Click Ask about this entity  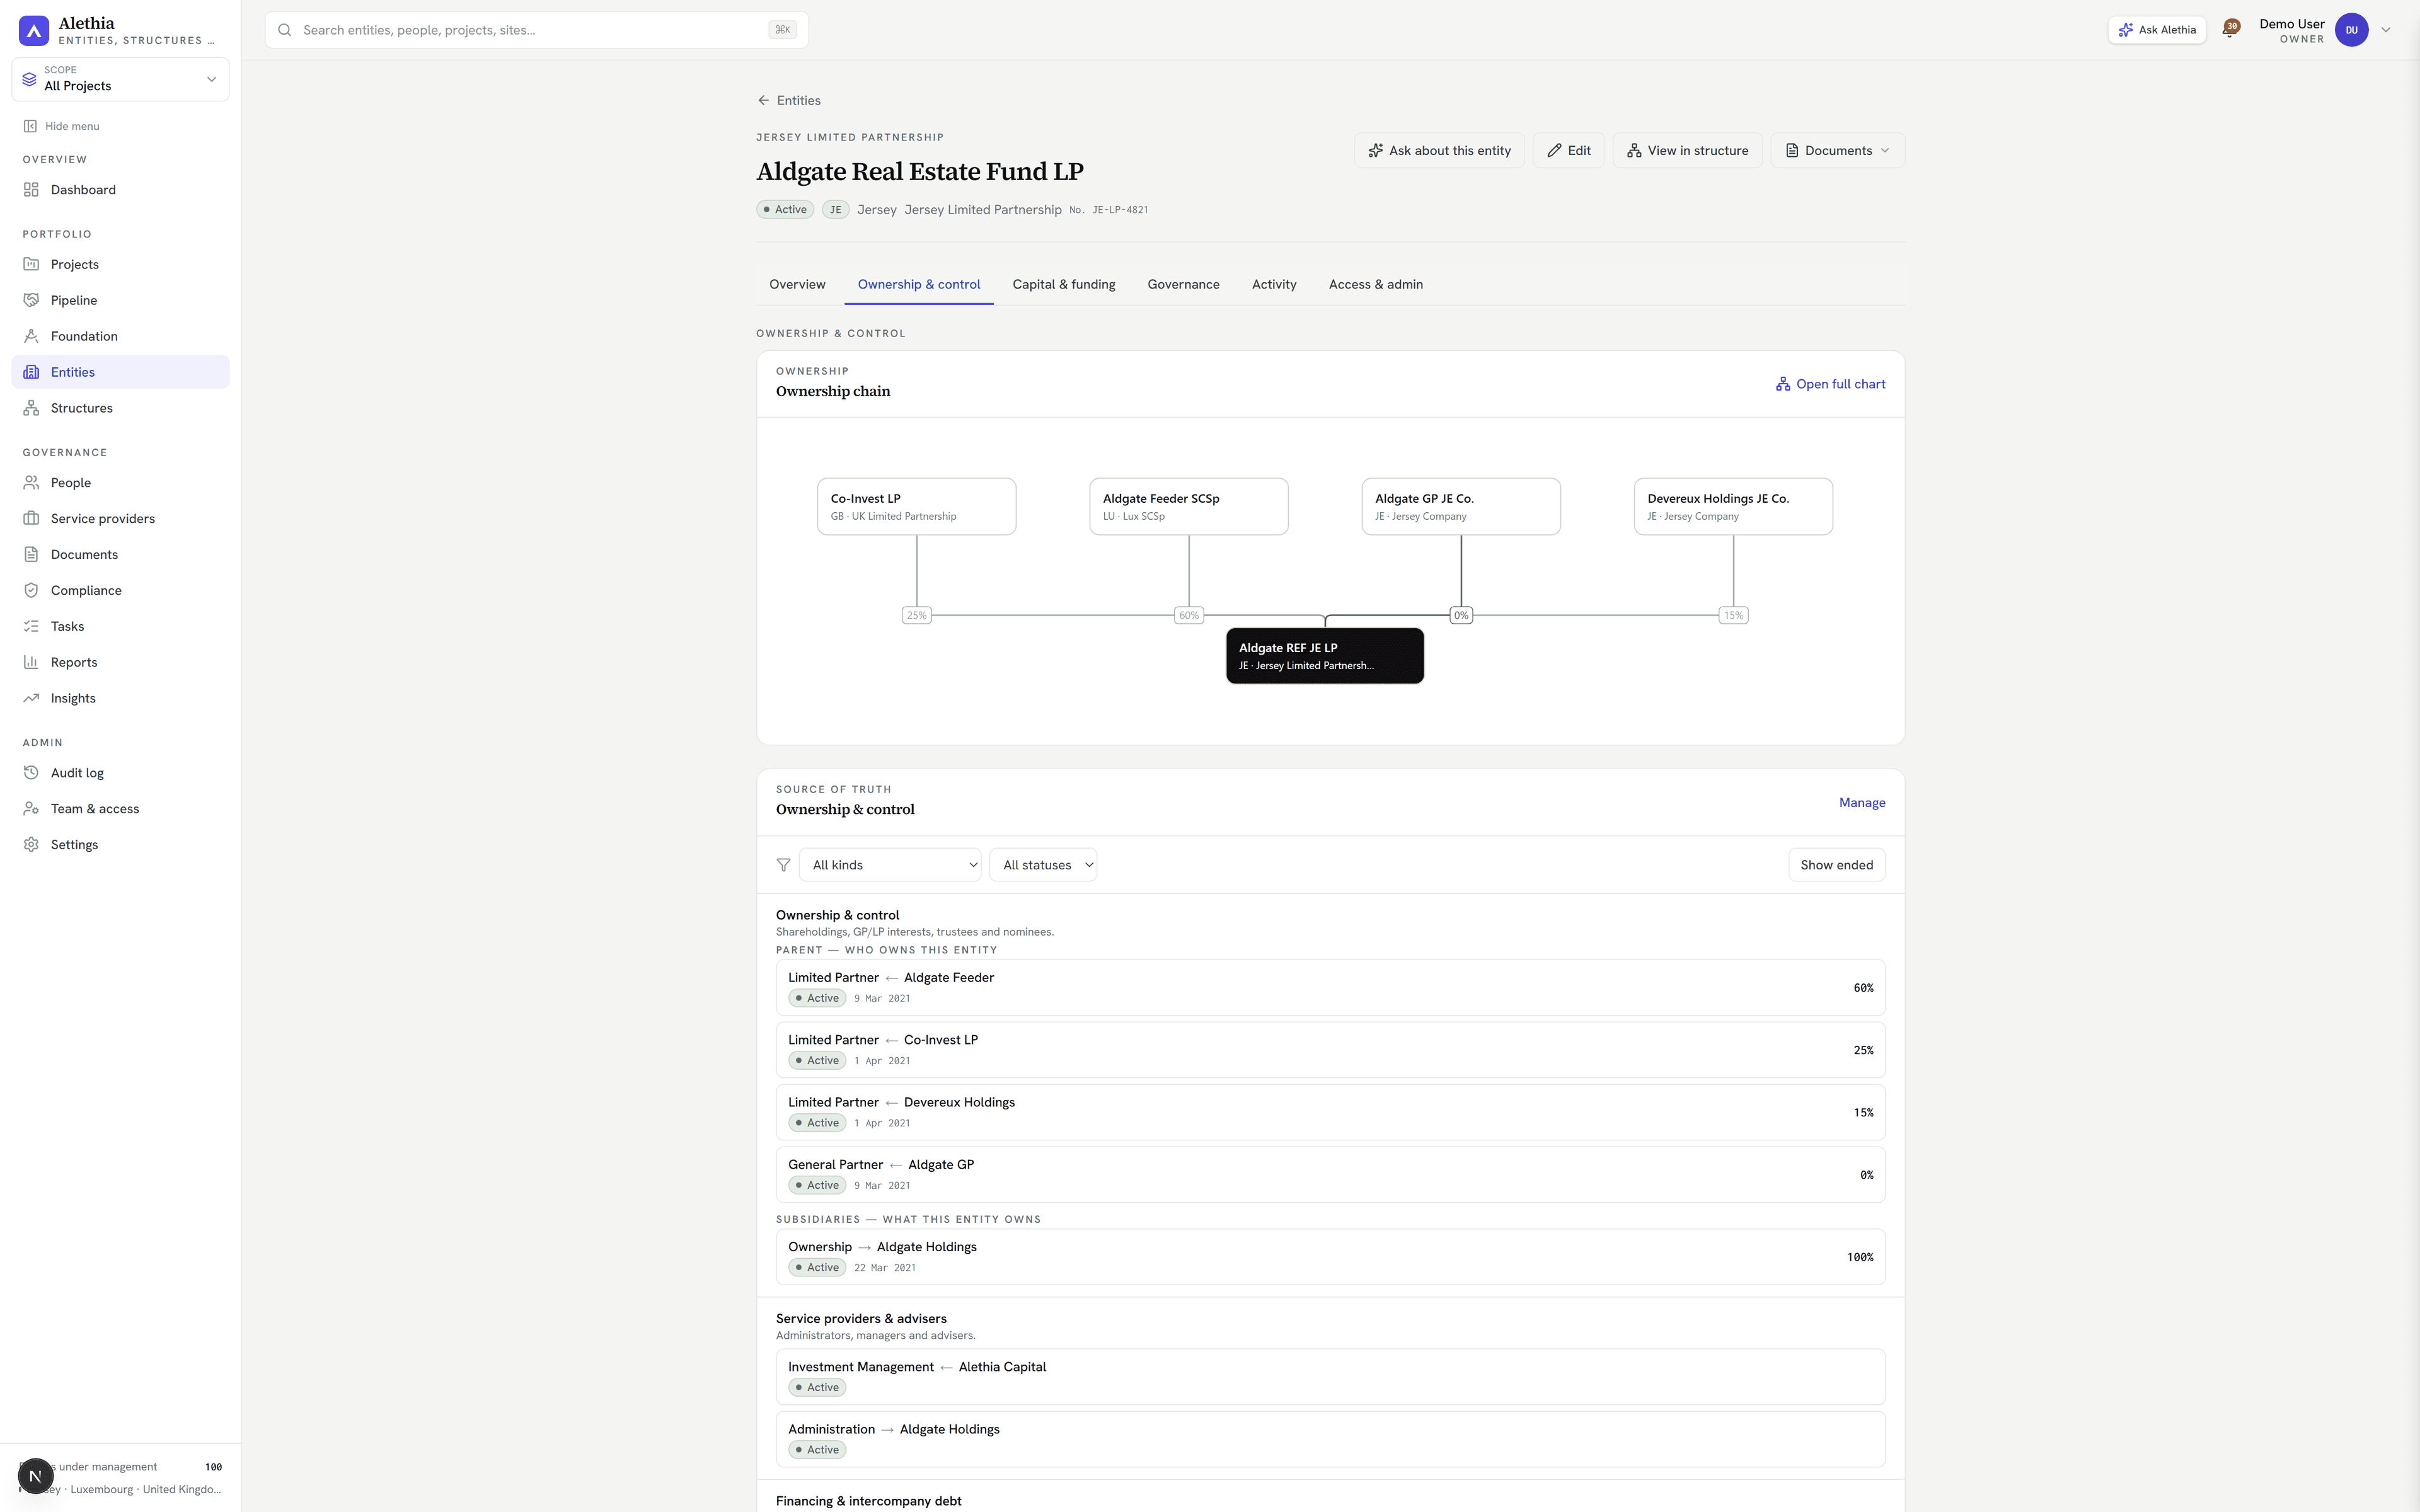1439,151
